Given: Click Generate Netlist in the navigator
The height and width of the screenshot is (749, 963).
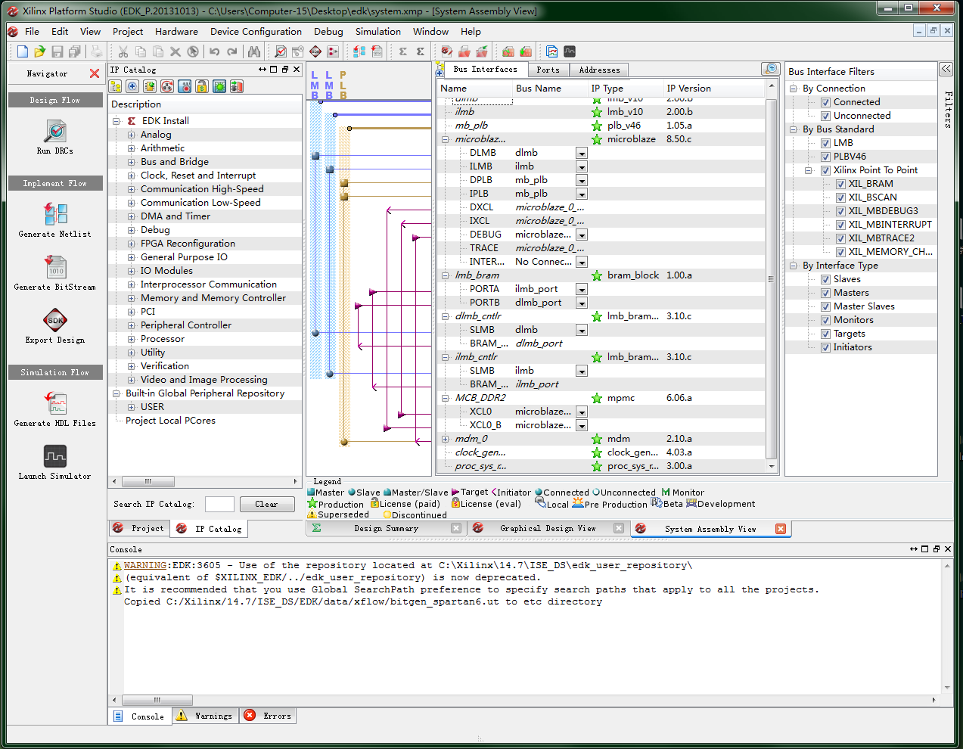Looking at the screenshot, I should 54,220.
